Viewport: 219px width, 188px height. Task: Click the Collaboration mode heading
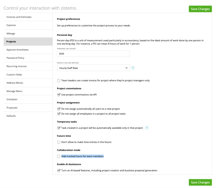coord(69,150)
